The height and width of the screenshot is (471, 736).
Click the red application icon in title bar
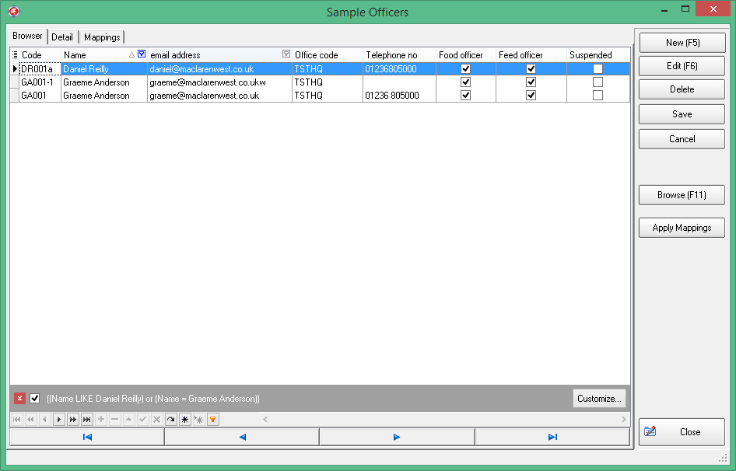click(13, 11)
